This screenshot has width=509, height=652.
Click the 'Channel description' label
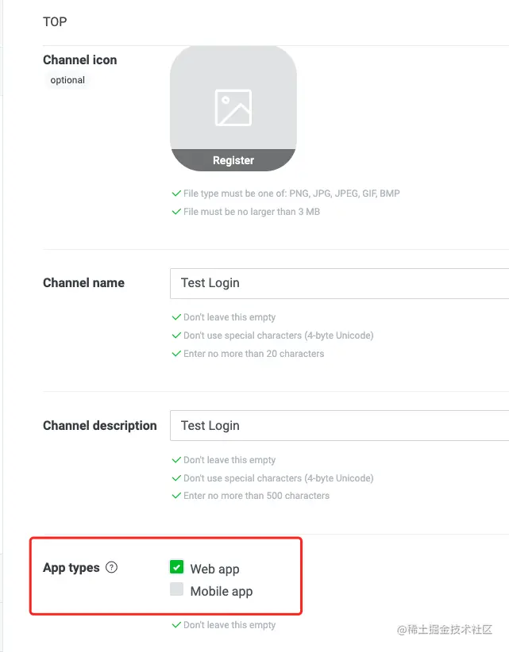100,425
